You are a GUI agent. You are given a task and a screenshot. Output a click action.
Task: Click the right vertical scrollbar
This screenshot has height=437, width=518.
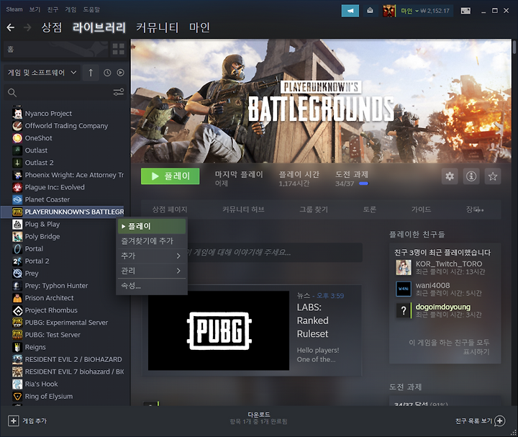coord(514,47)
